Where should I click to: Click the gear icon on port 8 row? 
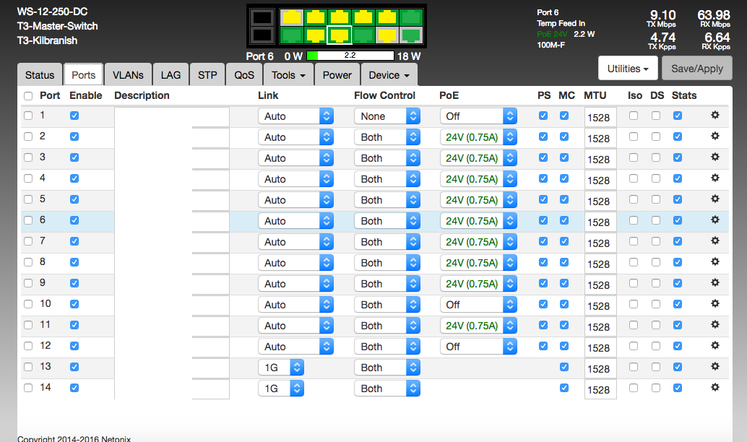point(715,262)
